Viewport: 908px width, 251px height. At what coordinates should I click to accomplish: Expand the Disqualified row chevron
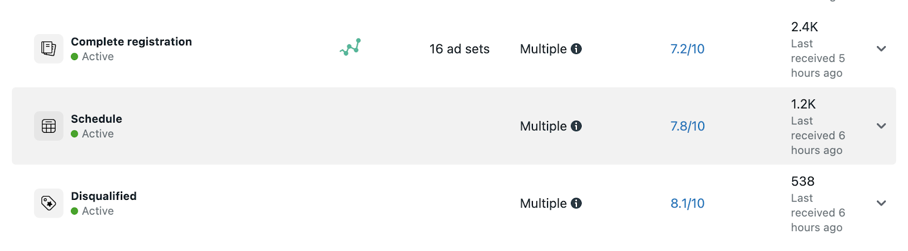881,203
